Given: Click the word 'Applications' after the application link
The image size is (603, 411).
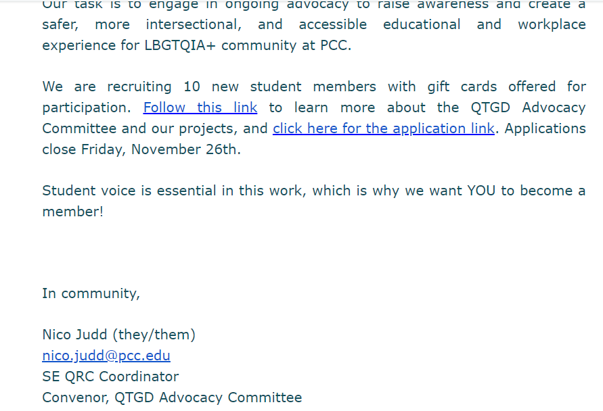Looking at the screenshot, I should coord(545,128).
